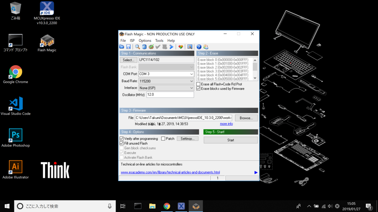The width and height of the screenshot is (378, 212).
Task: Click the terminal screen toolbar icon
Action: pyautogui.click(x=190, y=47)
